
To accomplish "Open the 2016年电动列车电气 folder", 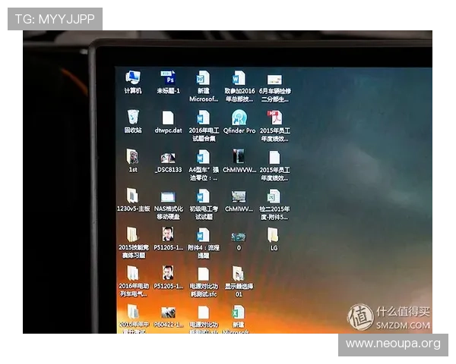I will (132, 275).
